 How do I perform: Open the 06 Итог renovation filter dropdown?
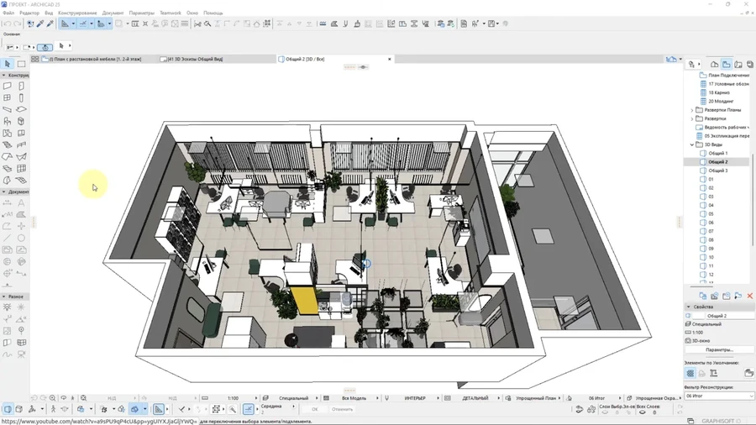[718, 396]
